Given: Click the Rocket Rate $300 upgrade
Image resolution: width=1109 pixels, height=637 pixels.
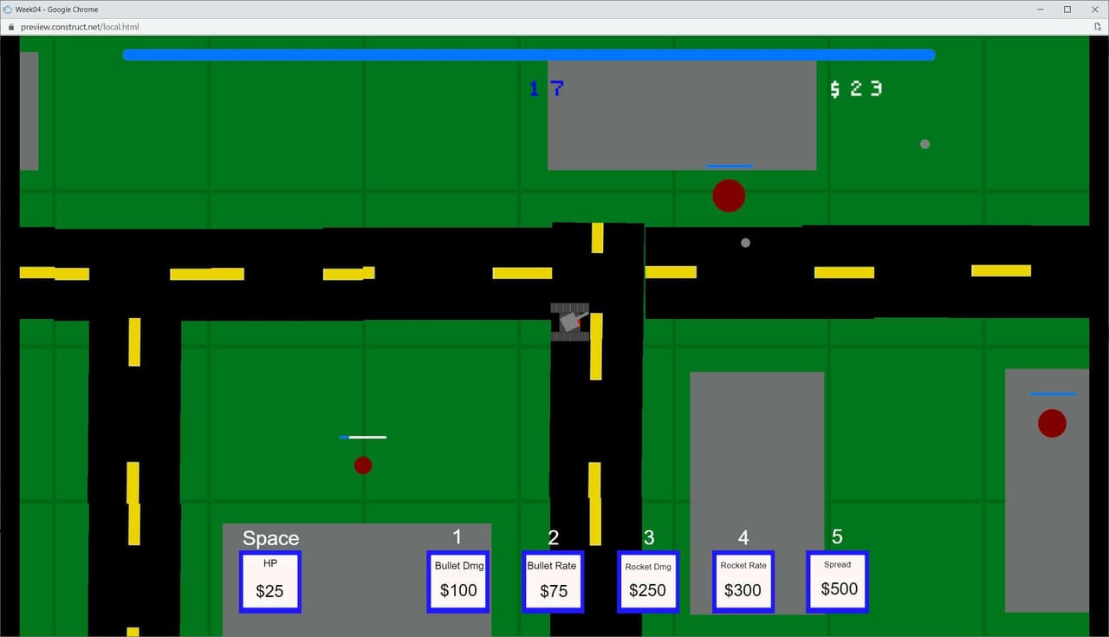Looking at the screenshot, I should click(743, 582).
